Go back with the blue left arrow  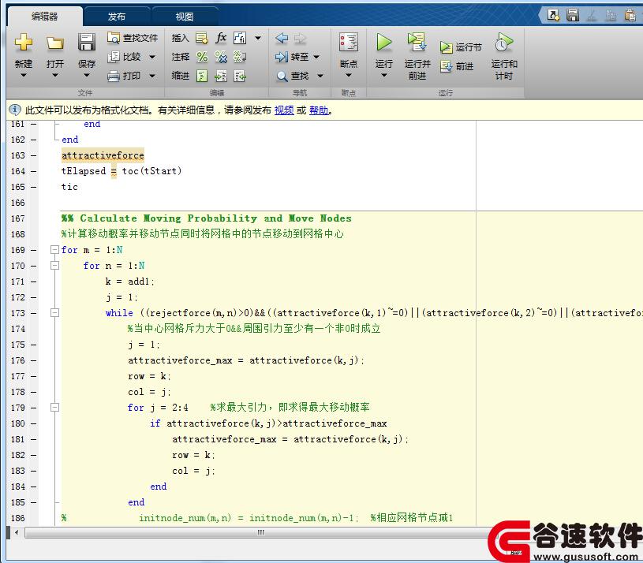click(x=282, y=38)
